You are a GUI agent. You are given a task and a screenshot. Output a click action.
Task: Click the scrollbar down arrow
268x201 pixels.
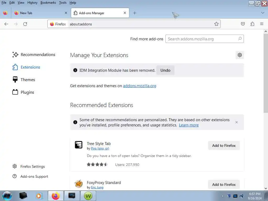point(265,188)
